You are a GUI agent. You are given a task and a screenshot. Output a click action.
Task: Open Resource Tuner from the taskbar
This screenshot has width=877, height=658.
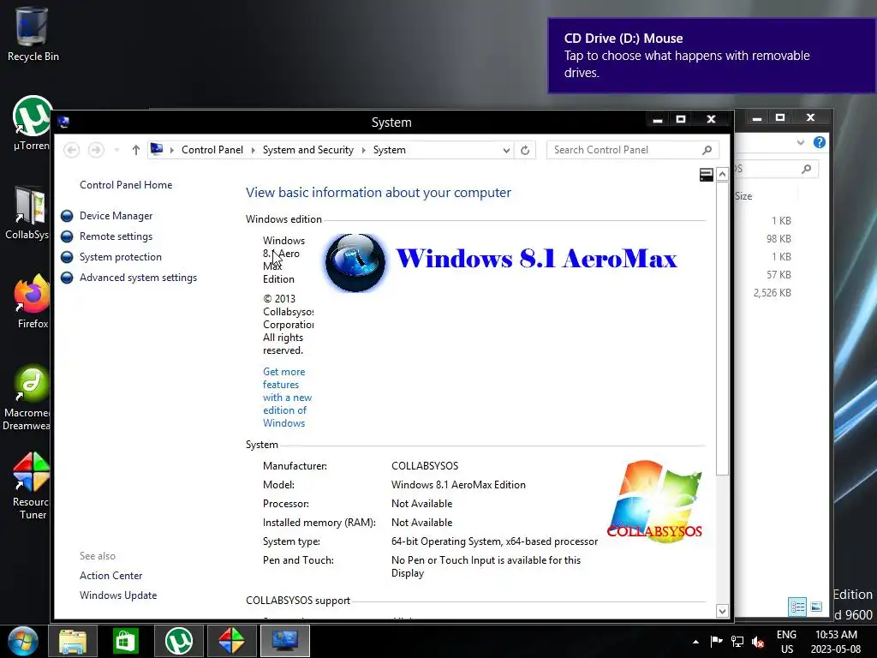pyautogui.click(x=231, y=641)
